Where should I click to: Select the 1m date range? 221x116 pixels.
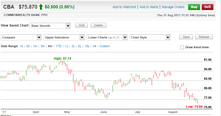pyautogui.click(x=35, y=46)
